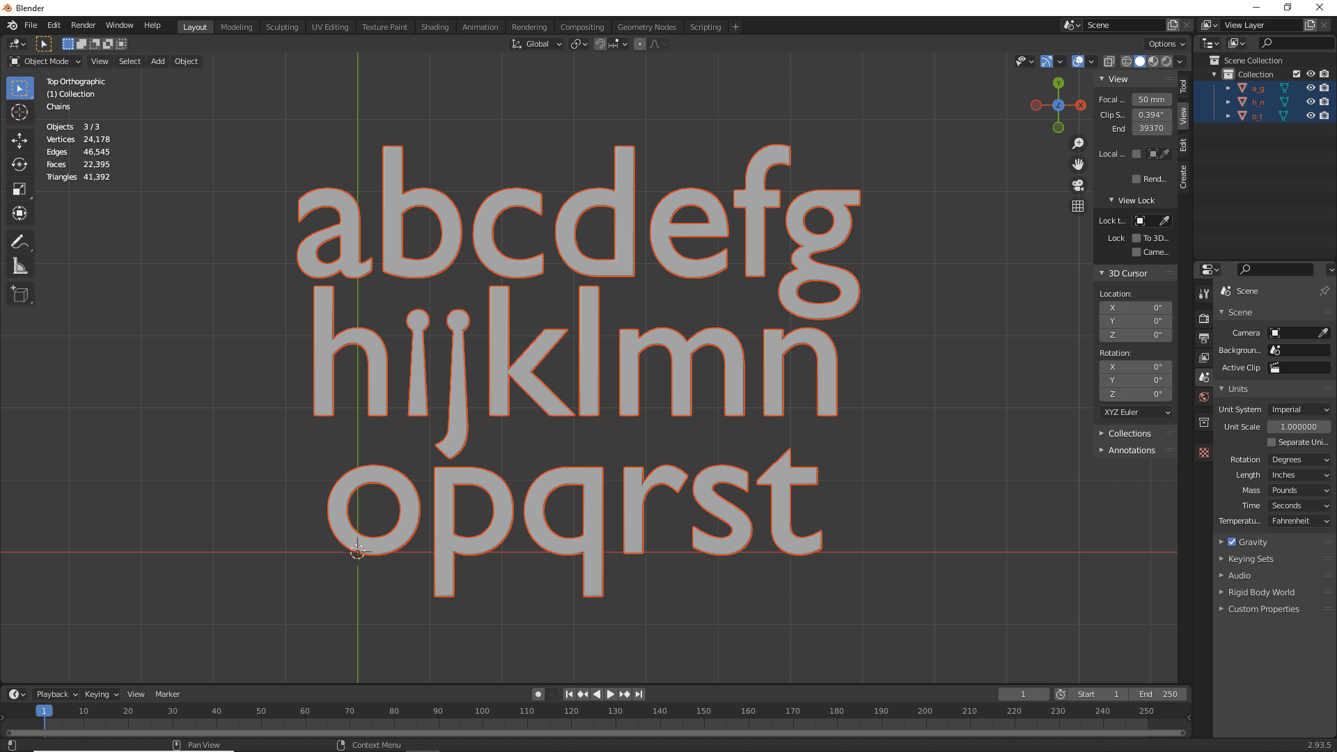Click the Annotate tool icon
The image size is (1337, 752).
[20, 242]
